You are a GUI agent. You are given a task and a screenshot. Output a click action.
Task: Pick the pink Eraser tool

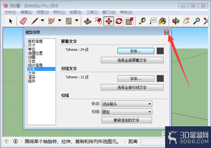click(x=24, y=21)
